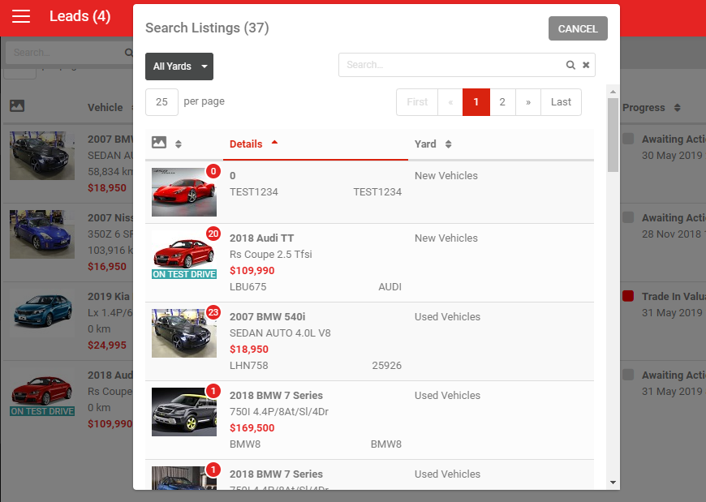
Task: Clear the modal search with the X icon
Action: point(586,65)
